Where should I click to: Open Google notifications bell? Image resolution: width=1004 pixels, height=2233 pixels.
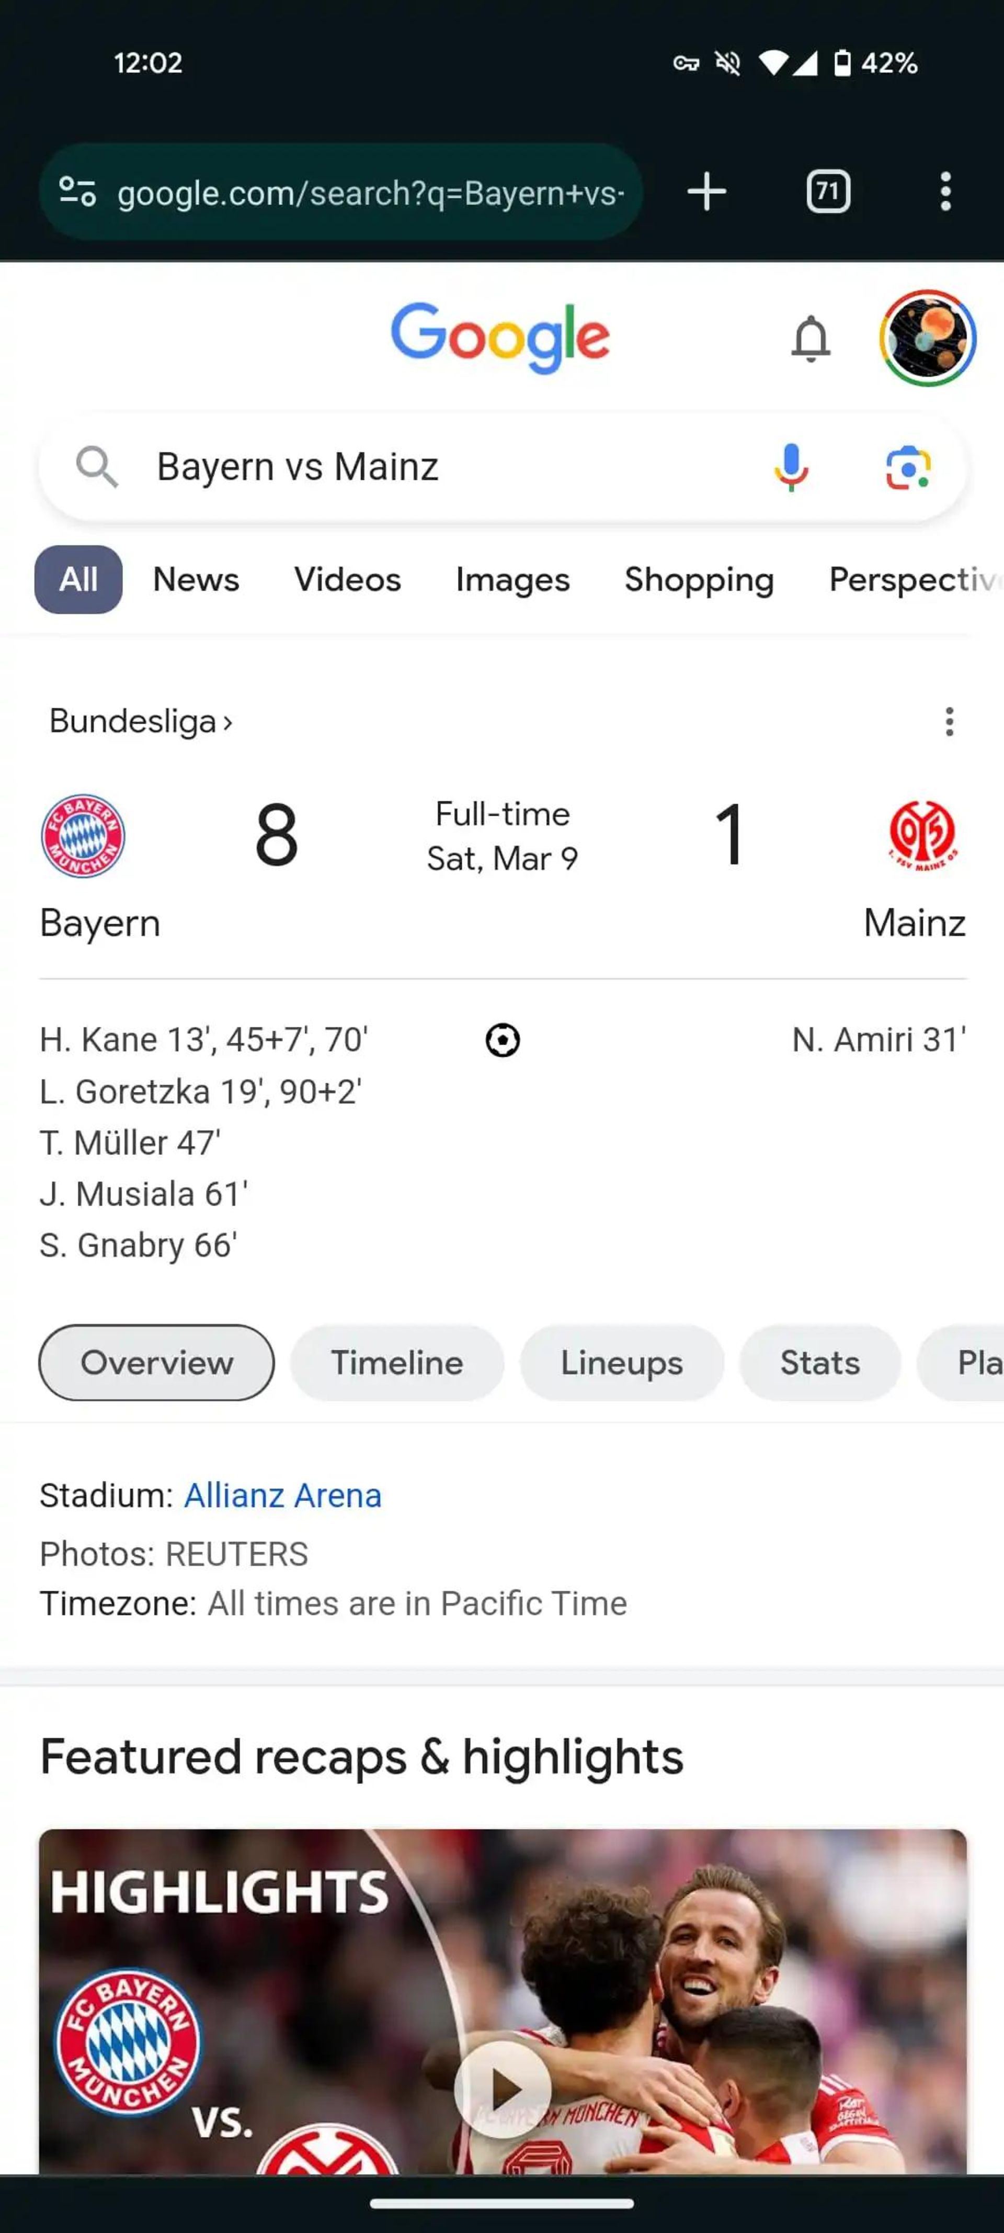pos(811,338)
